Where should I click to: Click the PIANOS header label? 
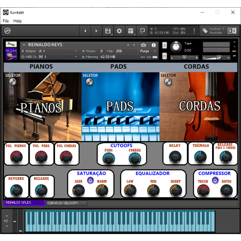(41, 67)
